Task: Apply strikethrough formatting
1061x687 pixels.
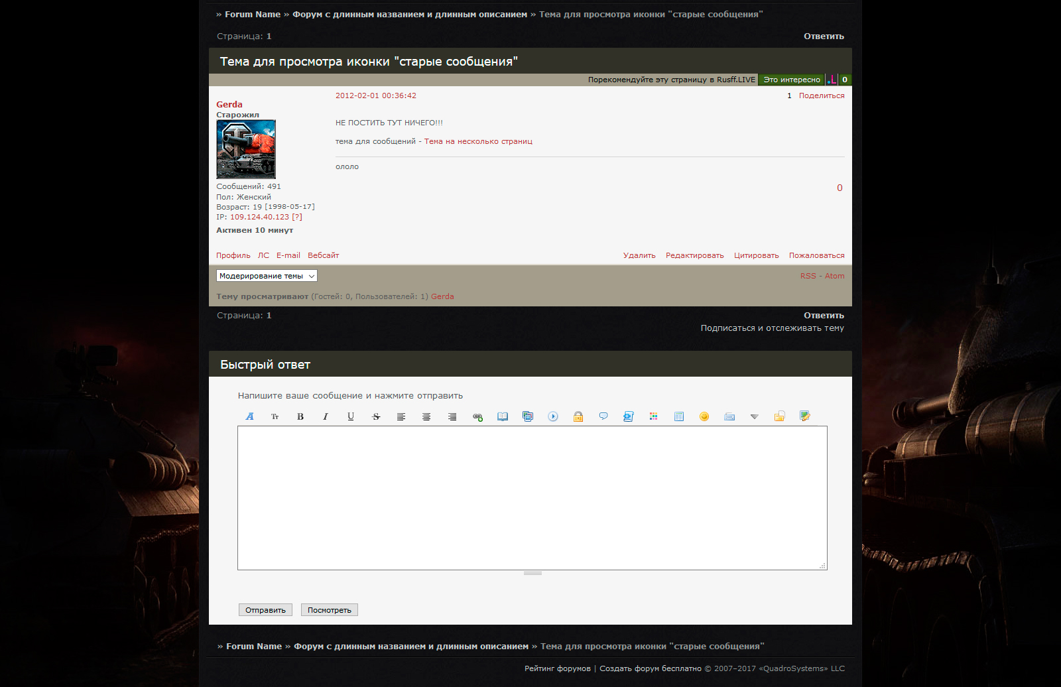Action: [x=376, y=416]
